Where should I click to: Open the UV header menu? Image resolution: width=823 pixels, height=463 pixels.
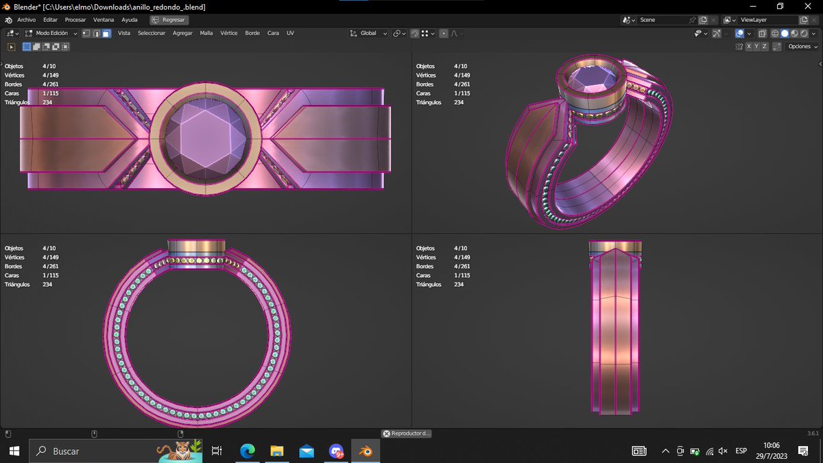click(x=290, y=33)
